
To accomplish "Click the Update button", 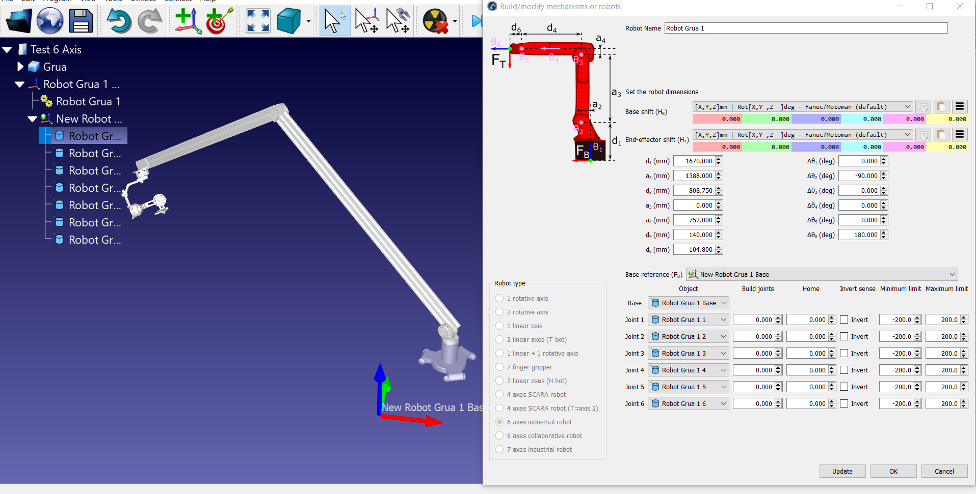I will point(842,472).
